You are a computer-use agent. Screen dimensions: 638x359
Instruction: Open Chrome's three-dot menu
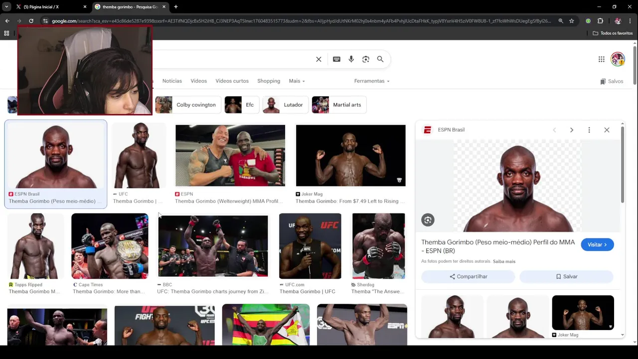(630, 21)
